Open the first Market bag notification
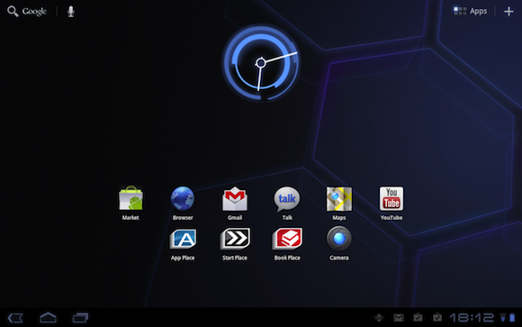The image size is (522, 327). [418, 317]
